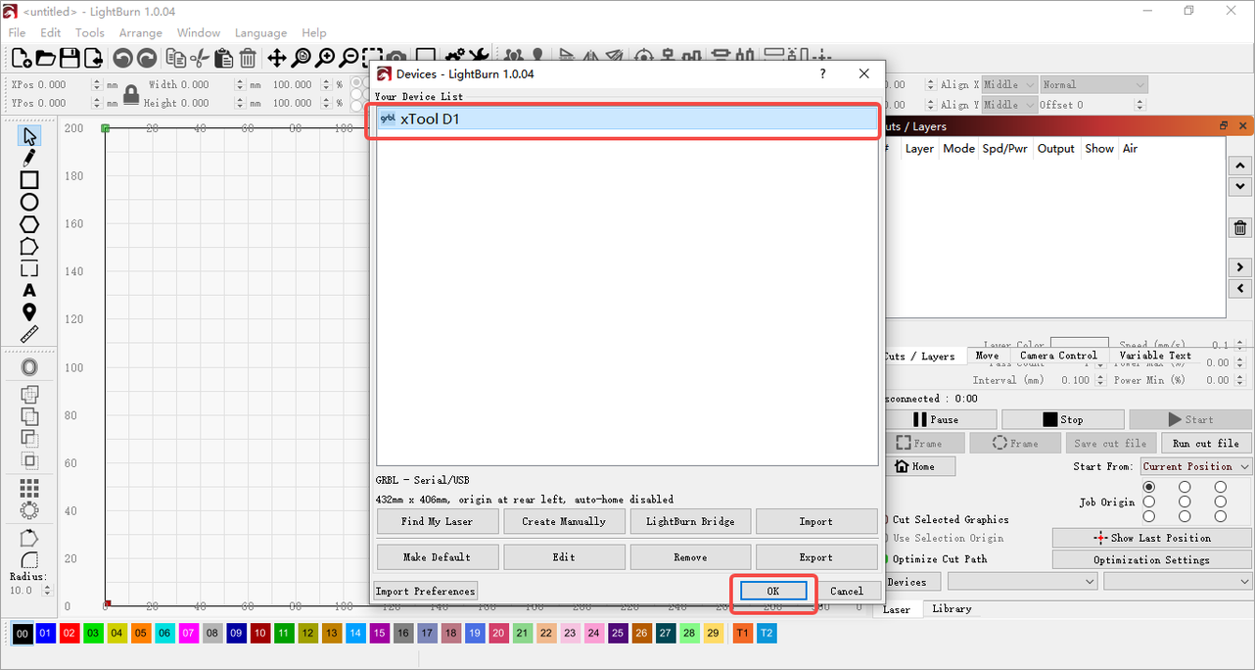The width and height of the screenshot is (1255, 670).
Task: Open the Arrange menu
Action: [140, 32]
